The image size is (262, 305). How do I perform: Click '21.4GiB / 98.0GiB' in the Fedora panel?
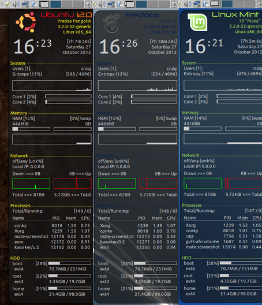coord(153,294)
